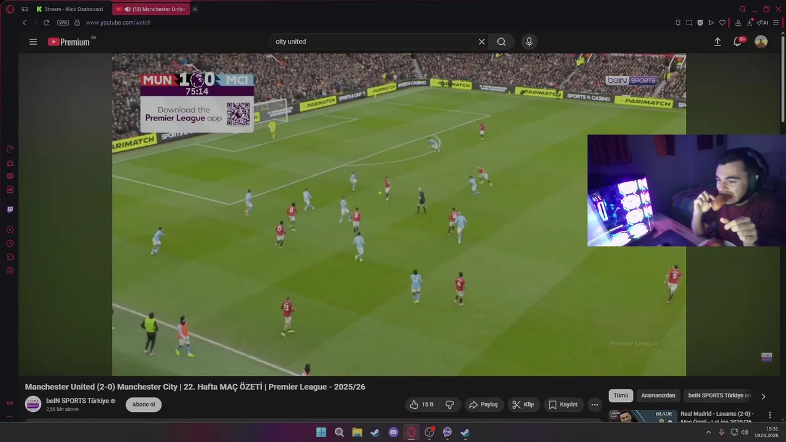The width and height of the screenshot is (786, 442).
Task: Open the YouTube create/upload icon
Action: (x=717, y=42)
